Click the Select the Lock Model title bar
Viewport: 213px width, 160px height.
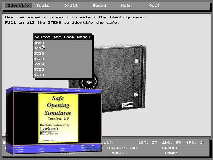coord(63,37)
